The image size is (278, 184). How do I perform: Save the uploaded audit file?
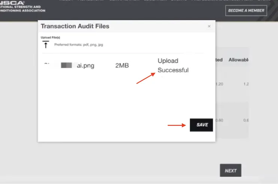(202, 125)
